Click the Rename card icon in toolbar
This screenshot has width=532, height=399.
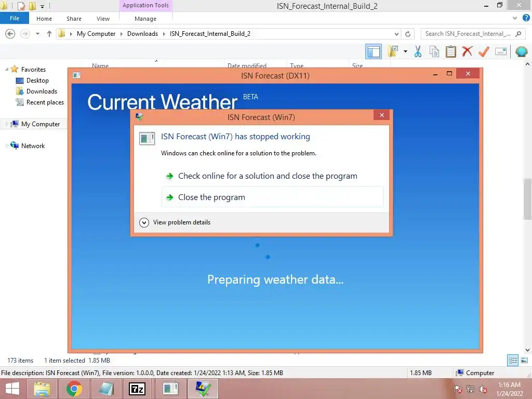tap(500, 51)
